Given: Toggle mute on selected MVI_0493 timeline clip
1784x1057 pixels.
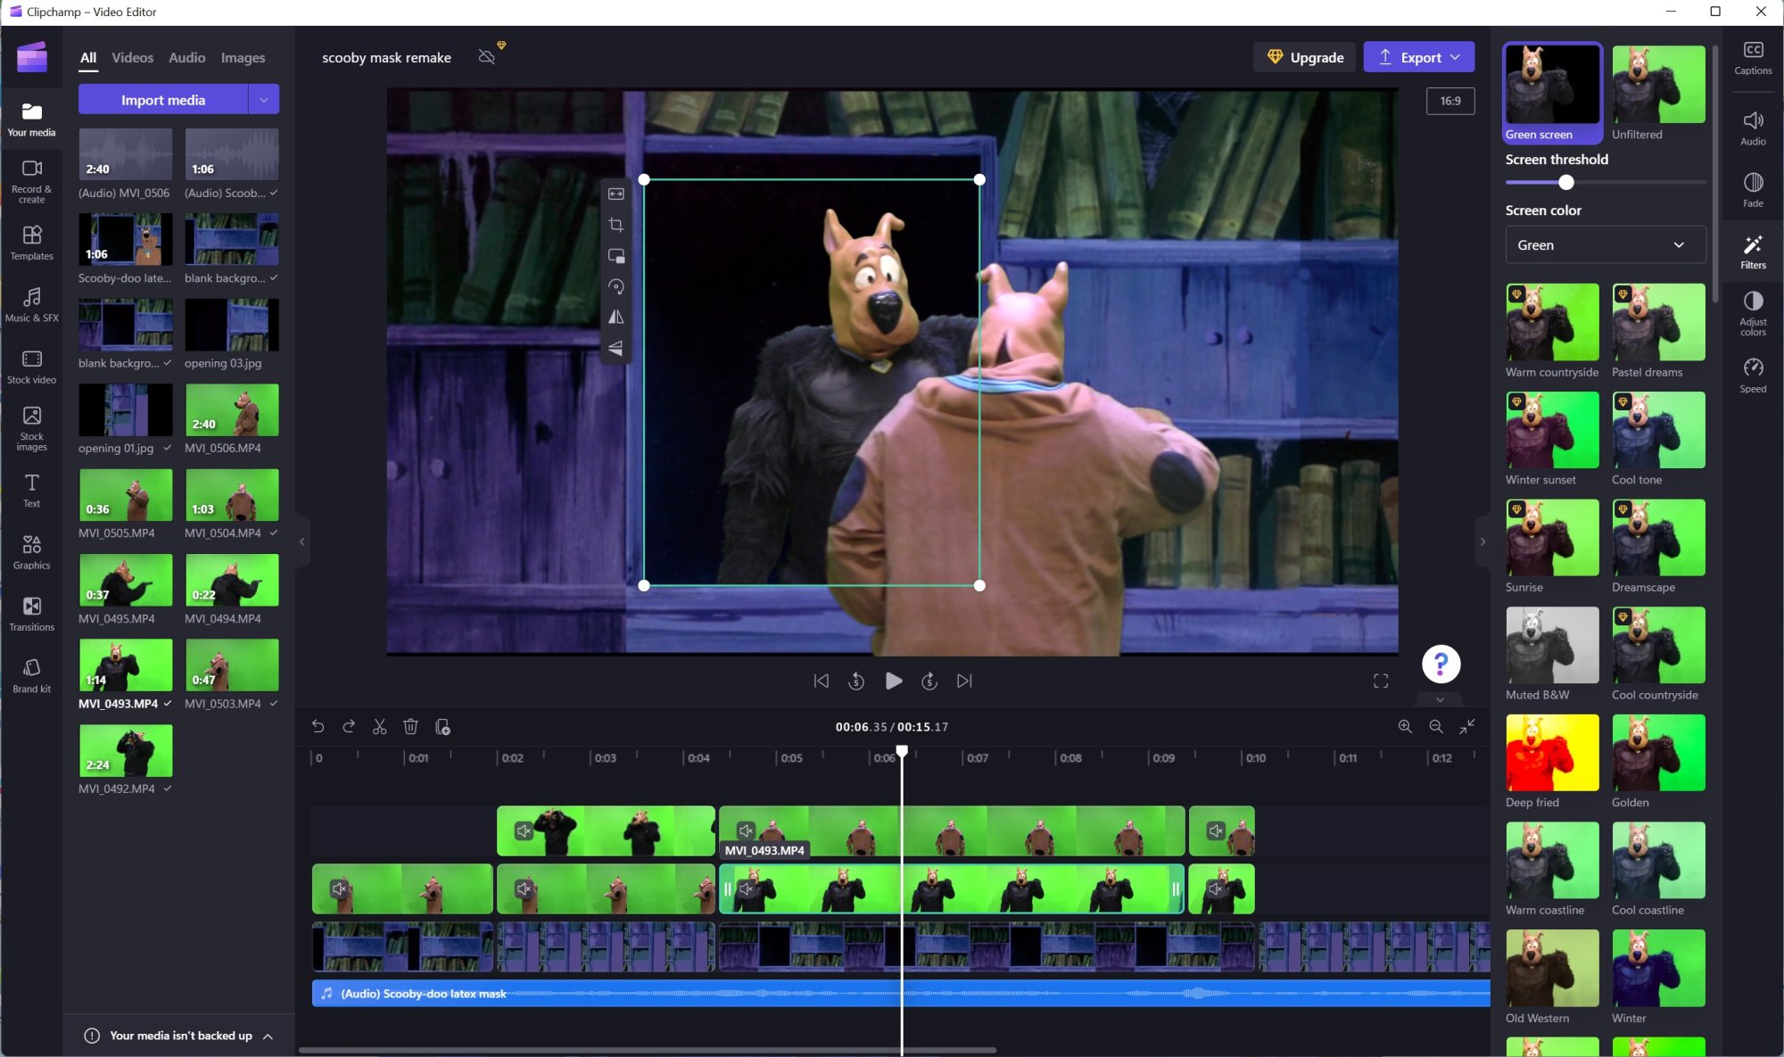Looking at the screenshot, I should [746, 888].
